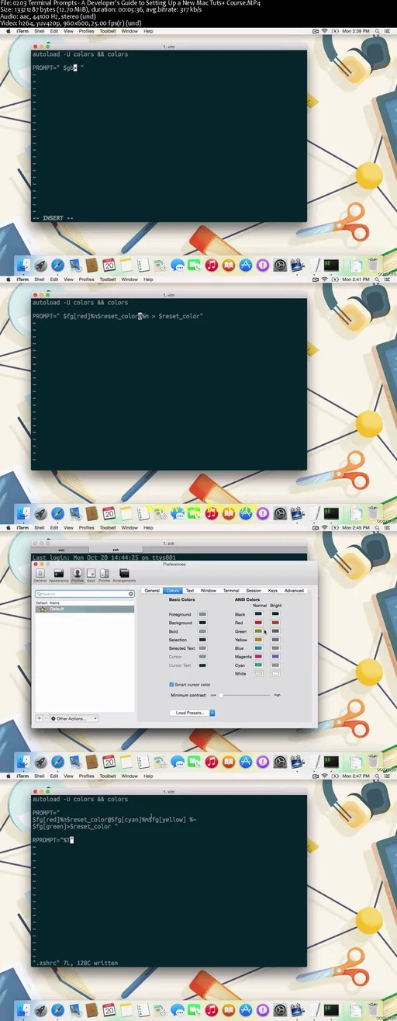Open the Load Presets dropdown
The image size is (397, 1021).
coord(192,712)
